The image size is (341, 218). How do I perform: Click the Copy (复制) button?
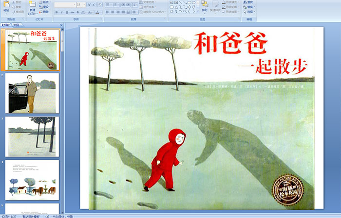(17, 7)
